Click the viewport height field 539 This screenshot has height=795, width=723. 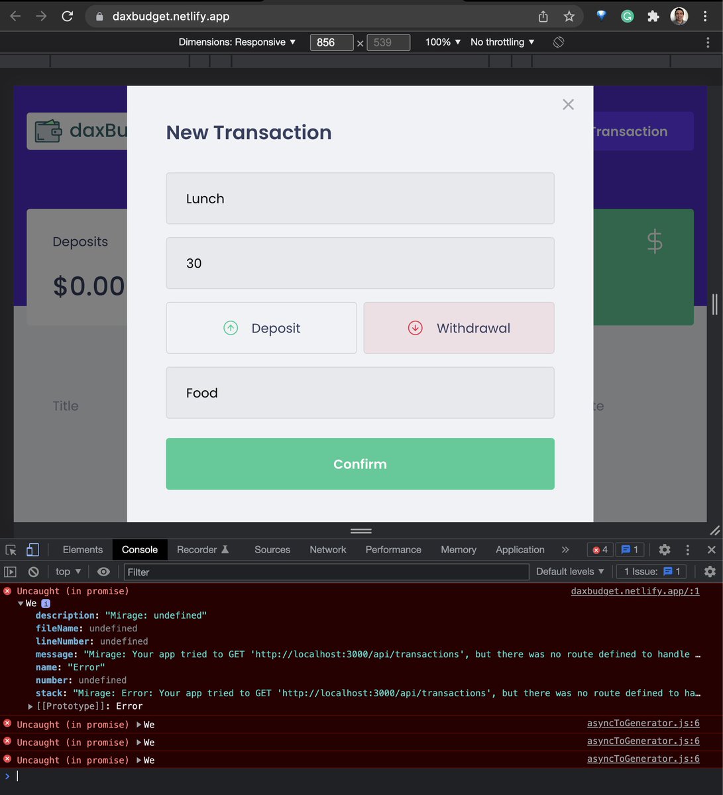coord(388,42)
